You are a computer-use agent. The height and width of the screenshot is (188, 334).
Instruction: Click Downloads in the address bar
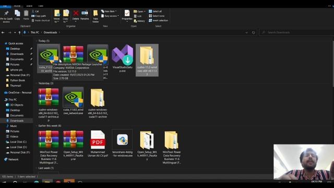click(50, 32)
